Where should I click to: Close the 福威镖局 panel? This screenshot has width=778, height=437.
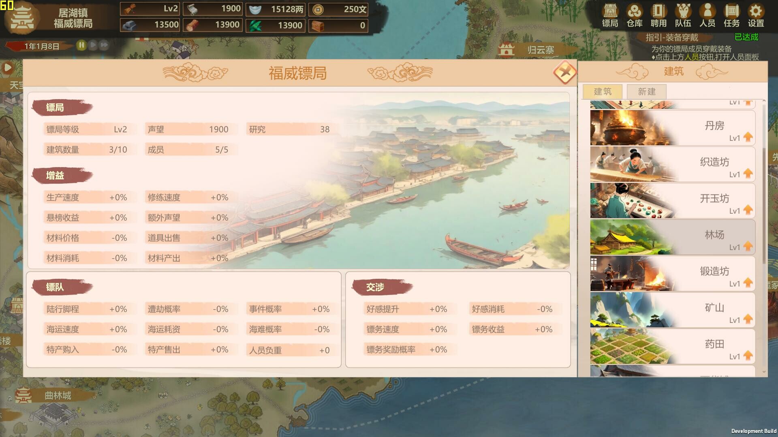click(565, 73)
